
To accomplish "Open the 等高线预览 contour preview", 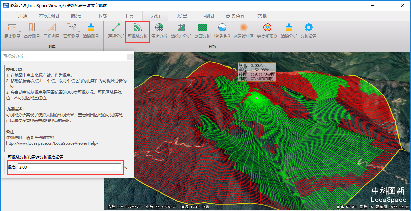I will click(267, 31).
